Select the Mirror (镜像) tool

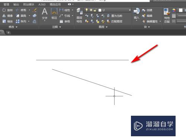click(7, 16)
